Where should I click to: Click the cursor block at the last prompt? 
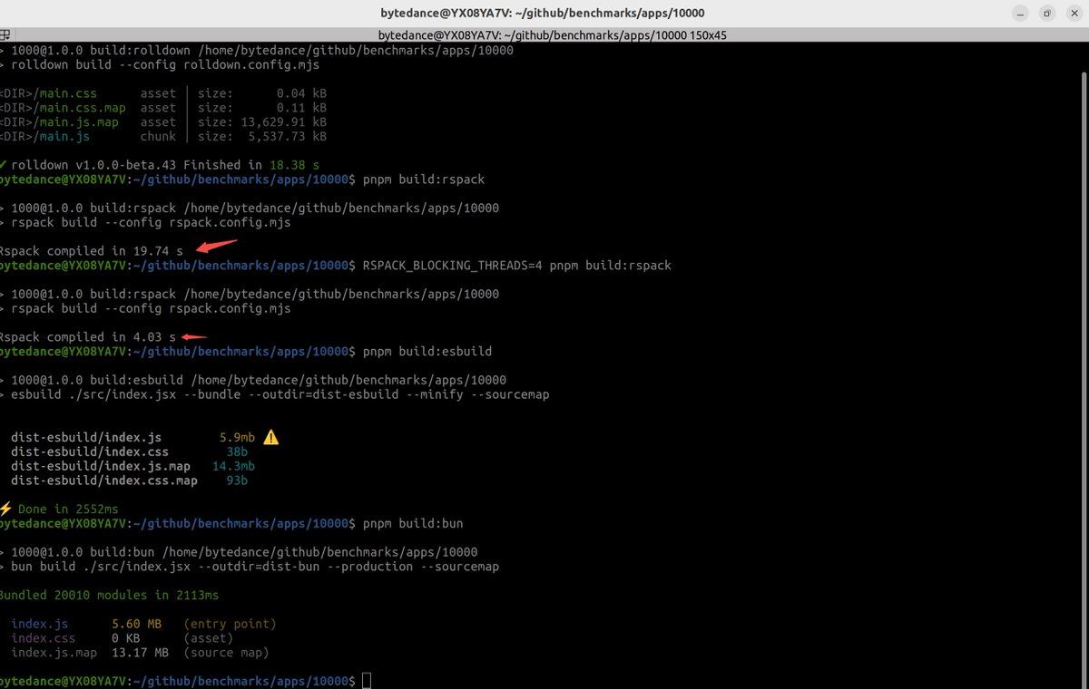pyautogui.click(x=367, y=681)
